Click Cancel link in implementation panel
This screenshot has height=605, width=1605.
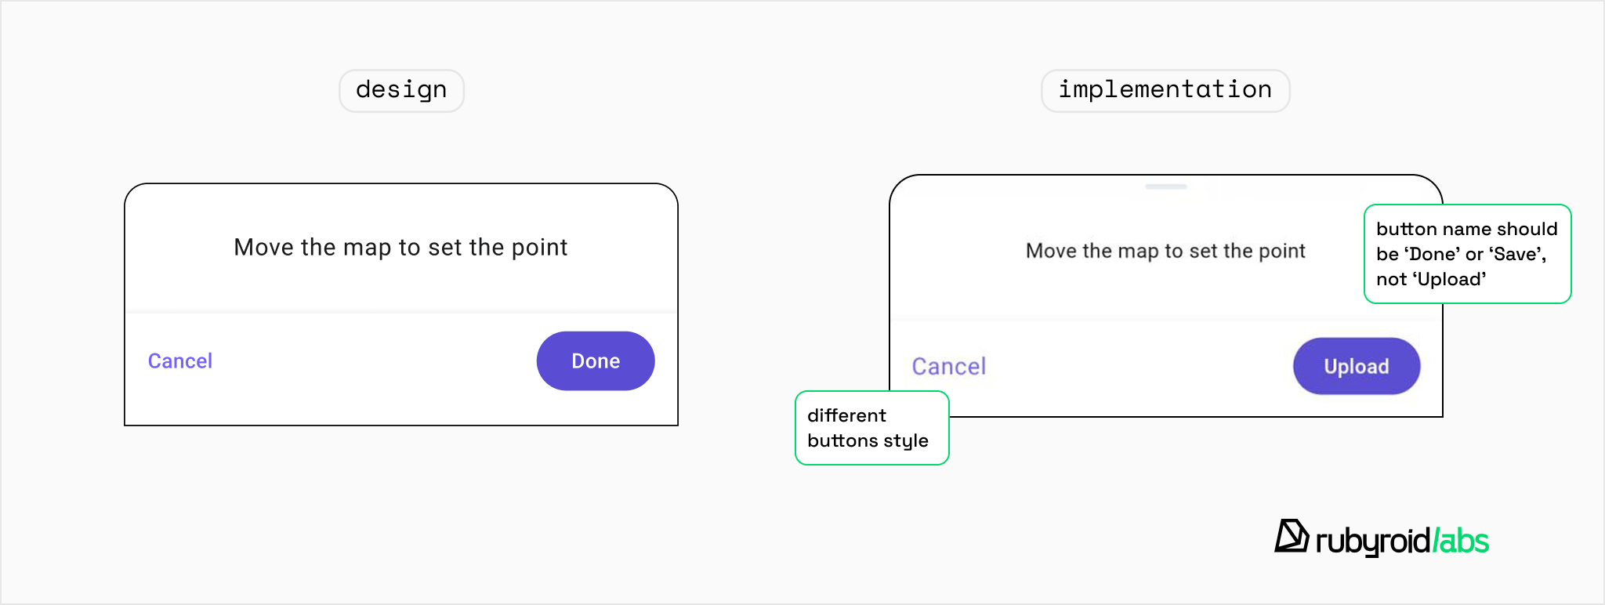pos(948,366)
